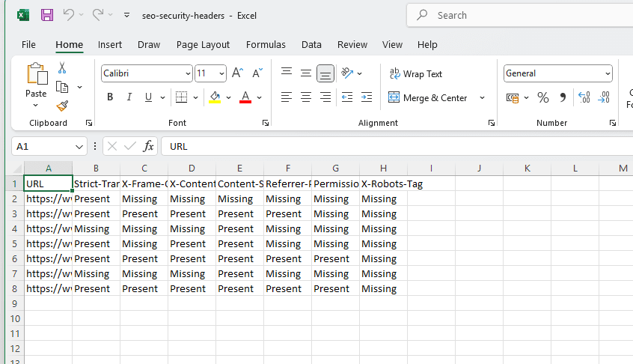
Task: Click the Percent Style icon
Action: tap(543, 97)
